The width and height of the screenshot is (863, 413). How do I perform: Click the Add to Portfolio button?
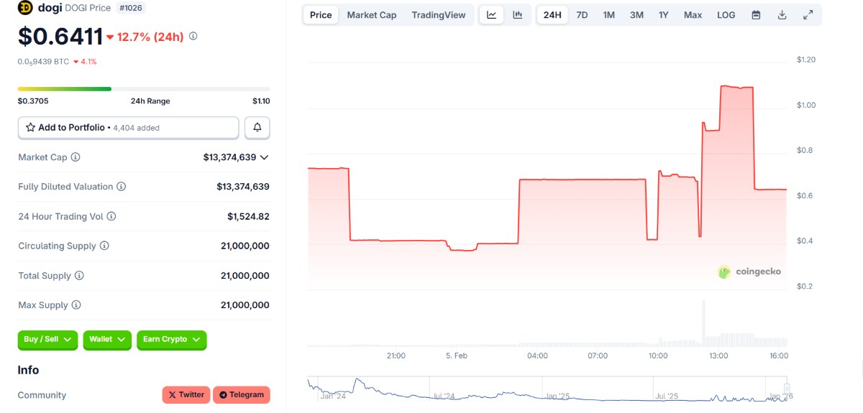pos(128,128)
